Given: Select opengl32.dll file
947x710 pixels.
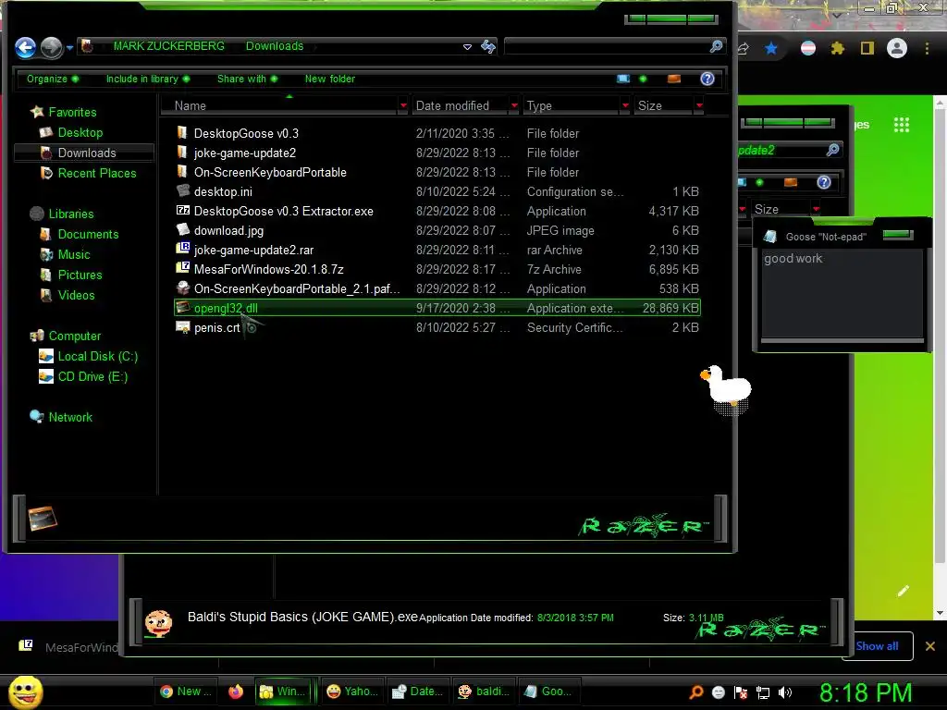Looking at the screenshot, I should [437, 308].
